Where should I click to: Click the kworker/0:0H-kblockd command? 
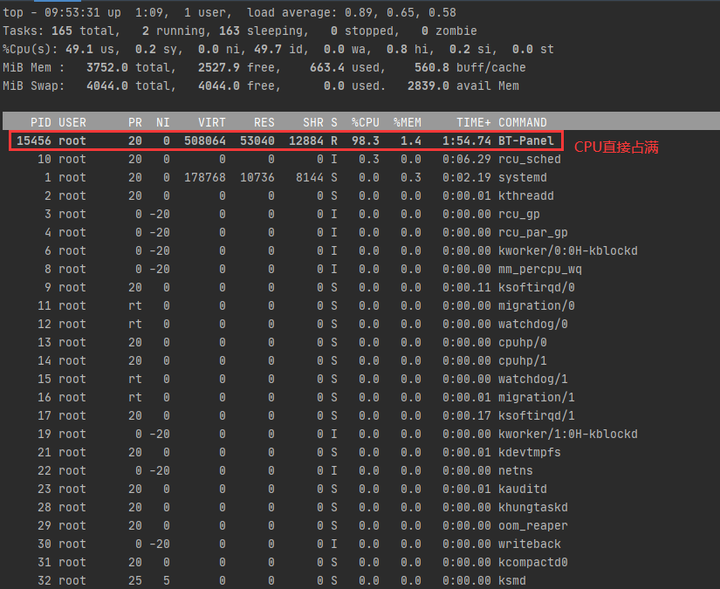click(x=568, y=251)
